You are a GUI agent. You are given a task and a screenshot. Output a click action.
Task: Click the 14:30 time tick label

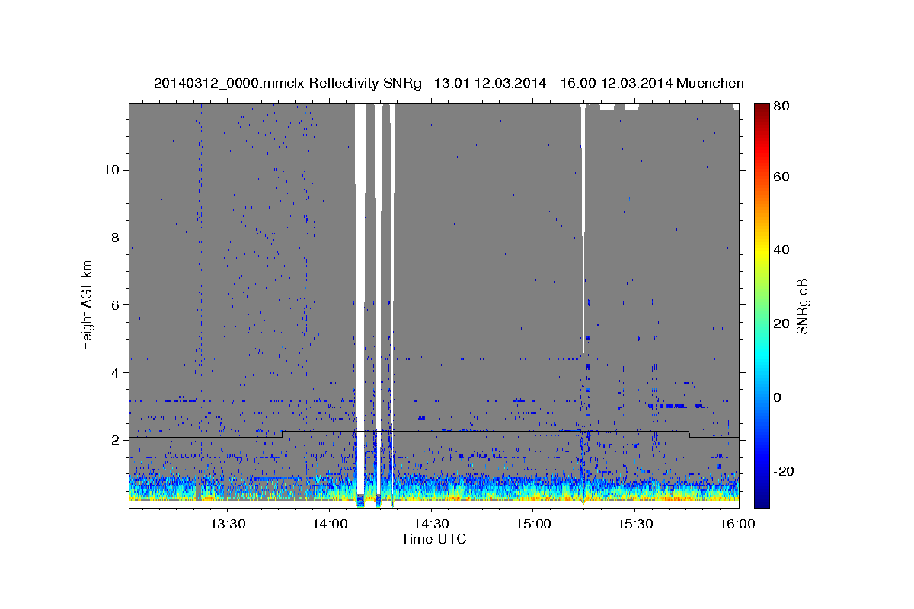pos(431,525)
